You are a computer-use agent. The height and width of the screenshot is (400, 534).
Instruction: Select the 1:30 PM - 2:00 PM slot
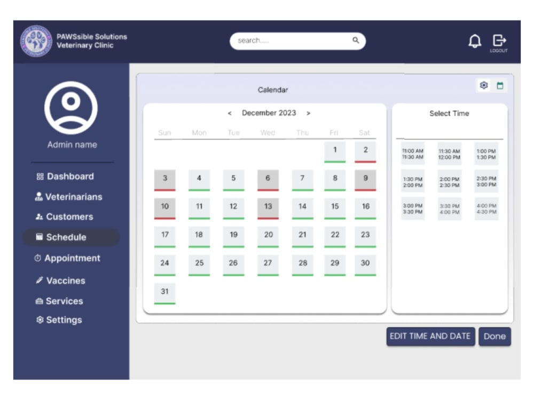[x=413, y=182]
